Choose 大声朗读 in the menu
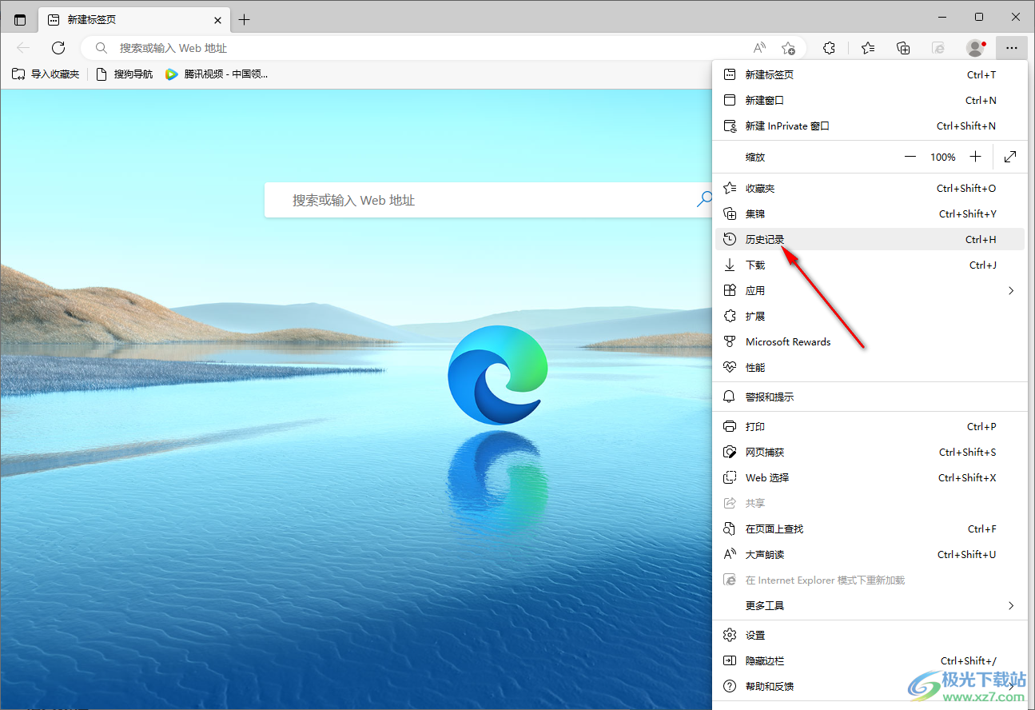Image resolution: width=1035 pixels, height=710 pixels. point(870,554)
